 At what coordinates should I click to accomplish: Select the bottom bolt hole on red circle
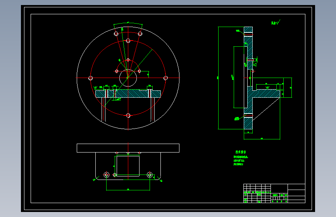pos(128,115)
